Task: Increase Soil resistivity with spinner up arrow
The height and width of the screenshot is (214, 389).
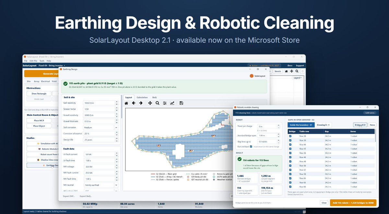Action: [117, 102]
